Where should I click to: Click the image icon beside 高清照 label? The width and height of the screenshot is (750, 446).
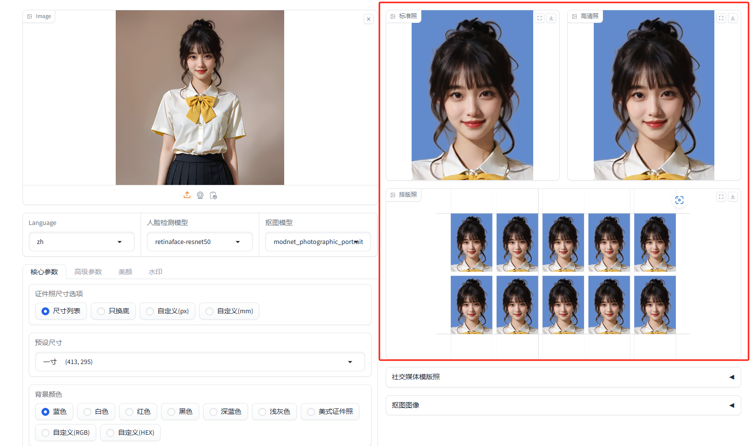tap(575, 16)
